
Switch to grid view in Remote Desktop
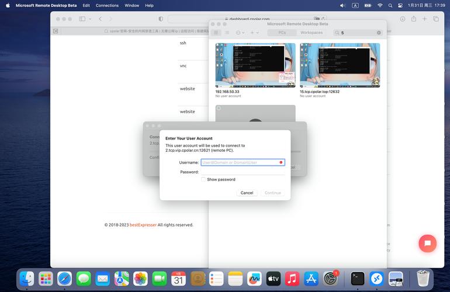click(x=216, y=33)
